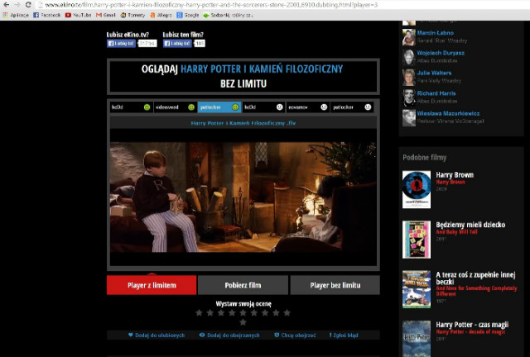
Task: Click Dodaj do ulubionych heart link
Action: coord(157,335)
